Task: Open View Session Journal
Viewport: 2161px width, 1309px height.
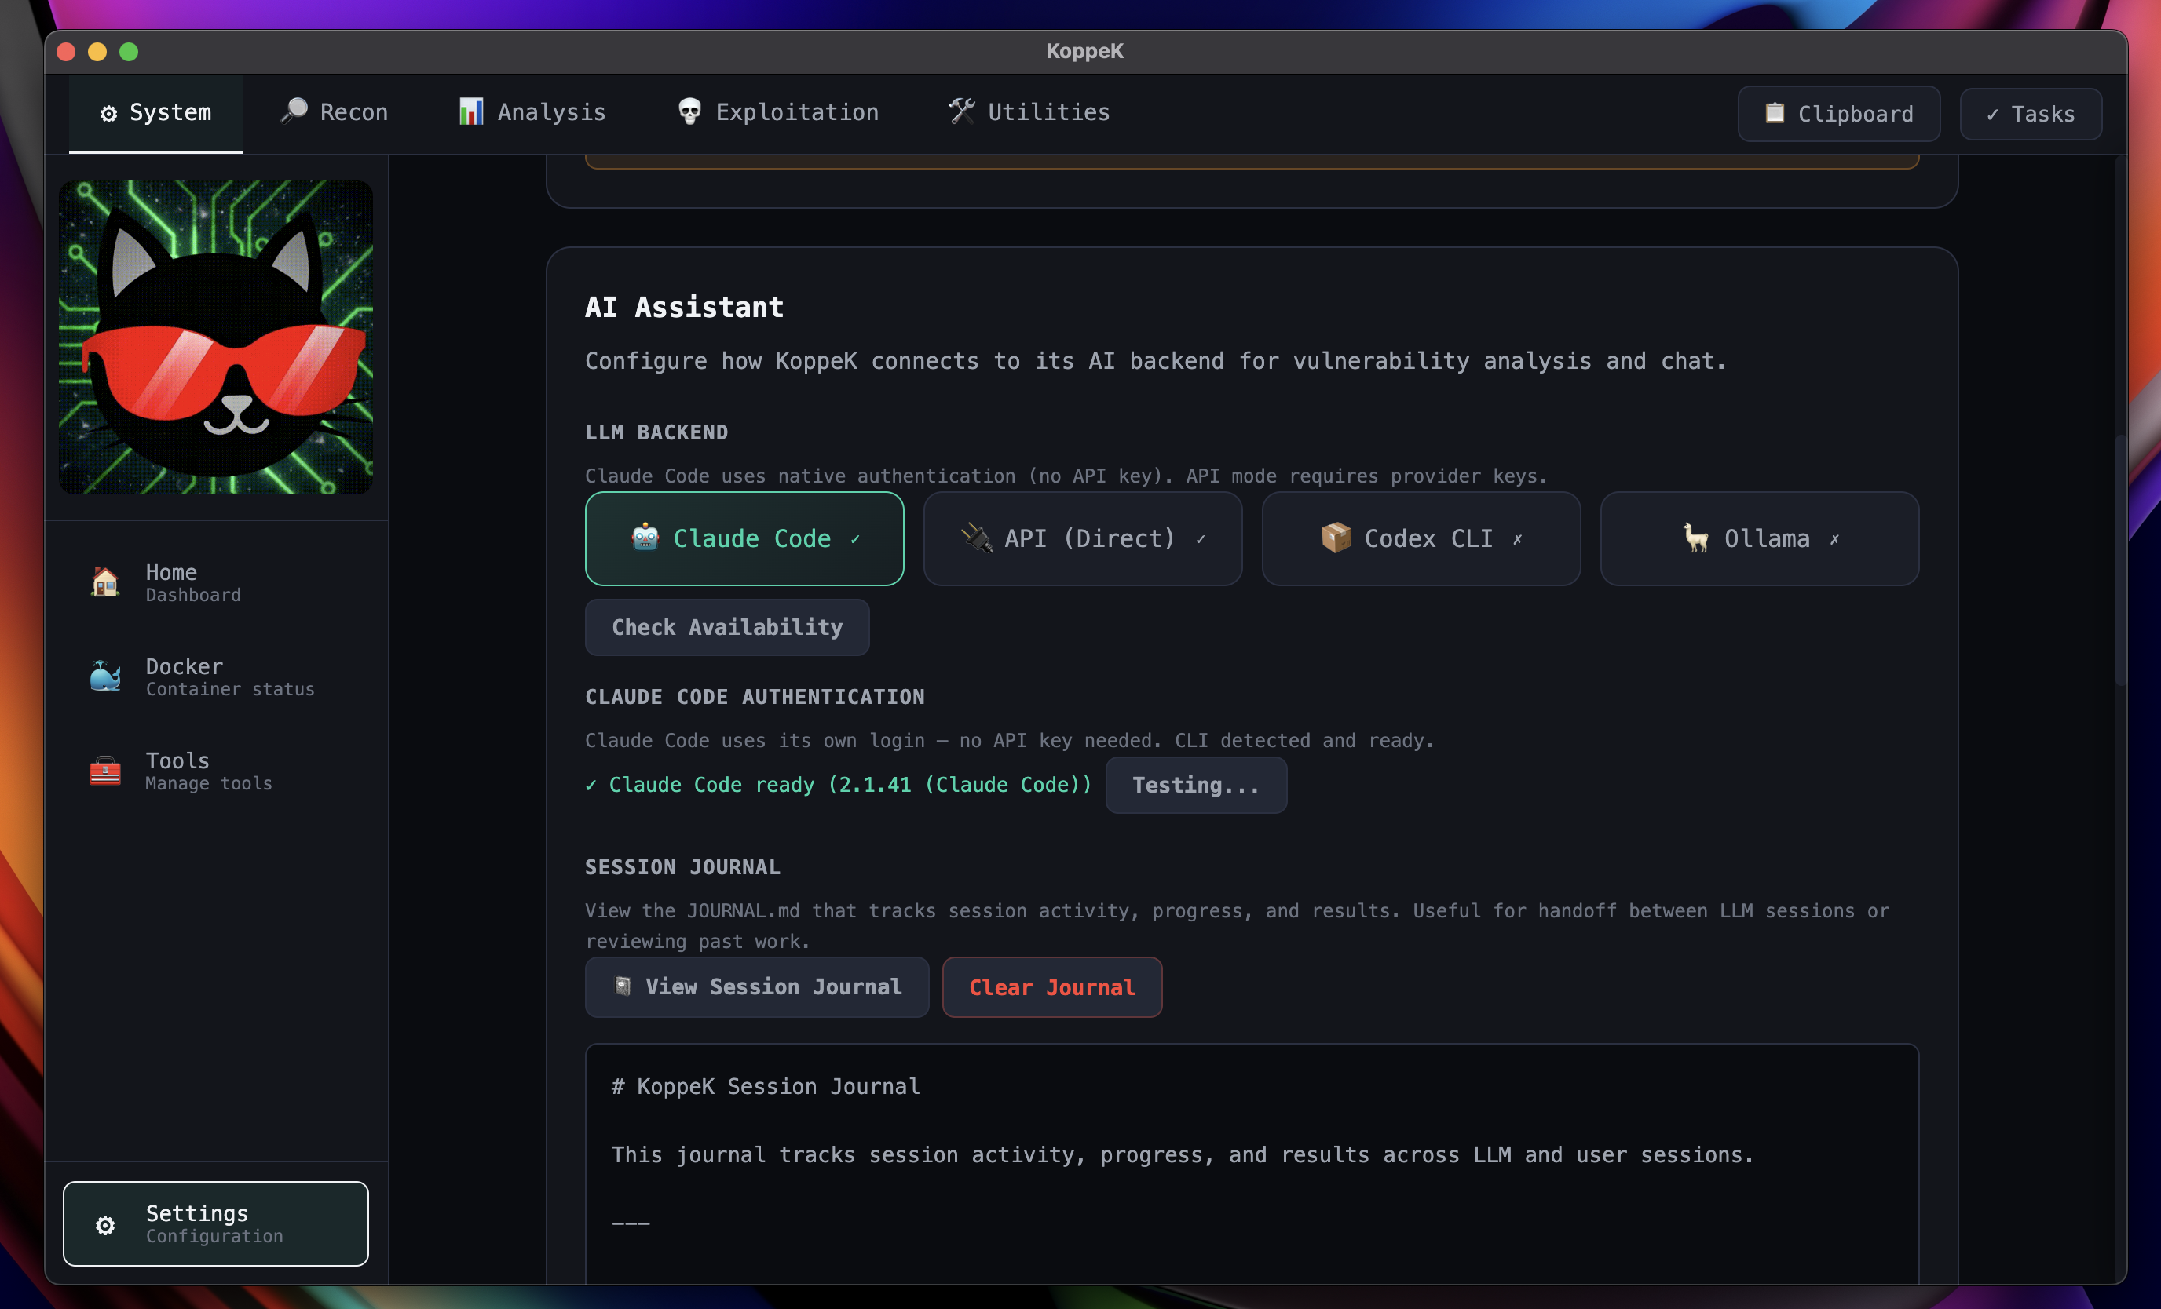Action: [x=756, y=987]
